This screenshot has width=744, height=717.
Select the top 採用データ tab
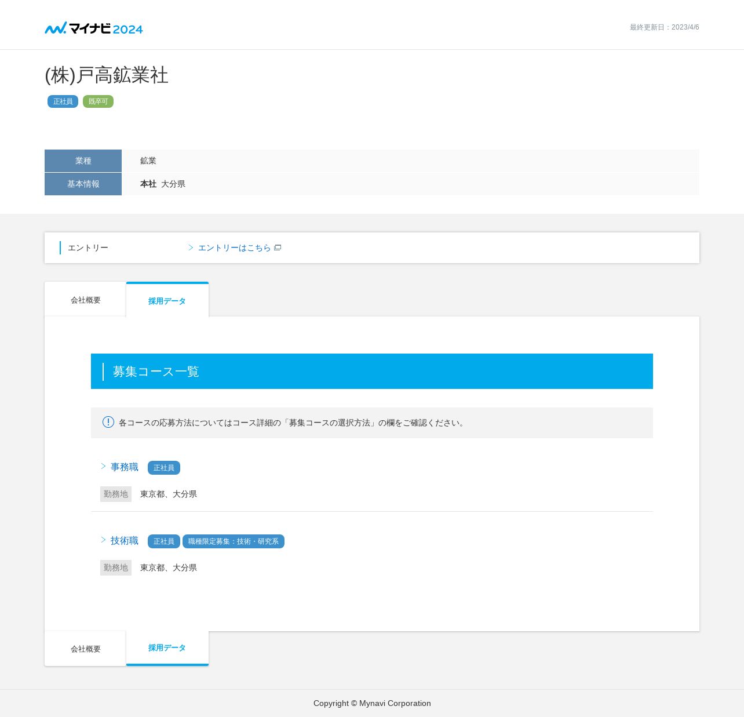pos(167,300)
